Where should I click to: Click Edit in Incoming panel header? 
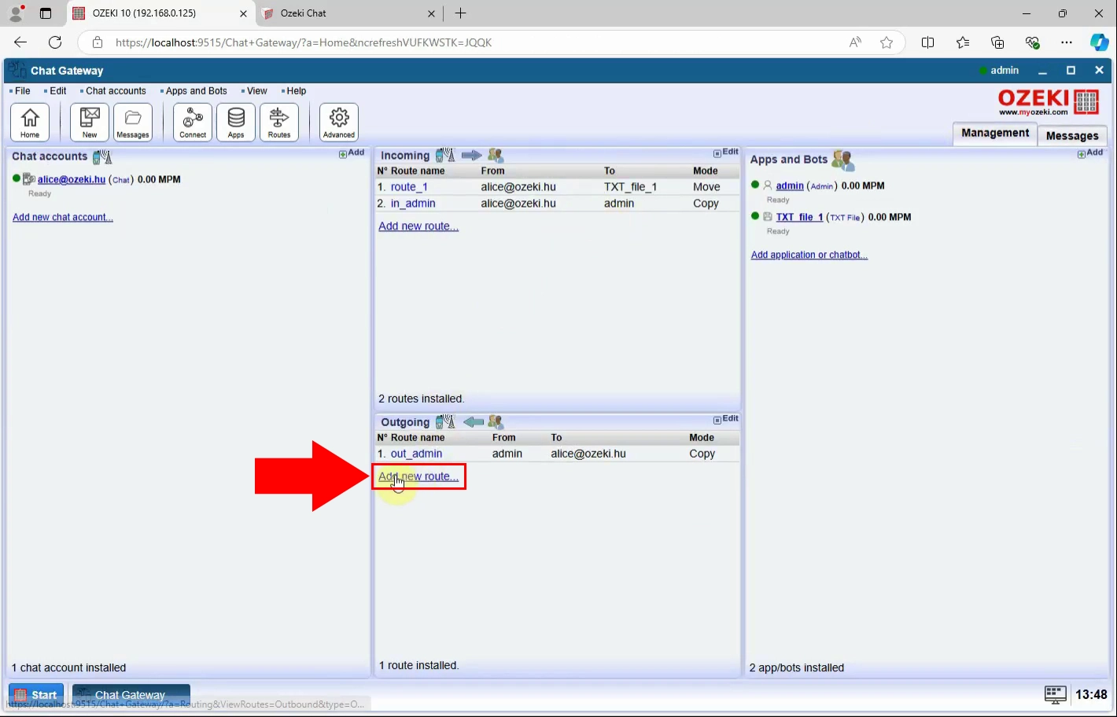pos(726,153)
